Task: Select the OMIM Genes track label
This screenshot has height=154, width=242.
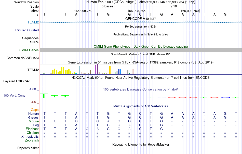Action: click(29, 50)
